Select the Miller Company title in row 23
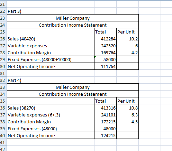Screen dimensions: 172x151 click(x=73, y=18)
